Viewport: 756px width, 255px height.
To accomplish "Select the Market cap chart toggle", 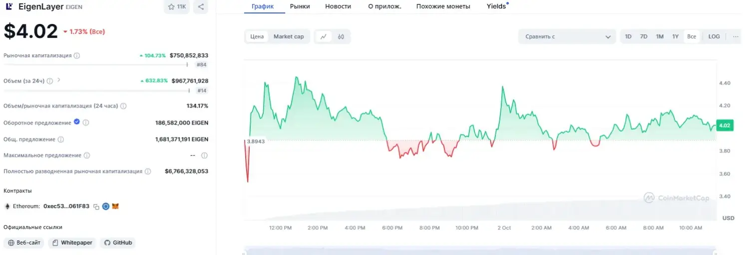I will [289, 36].
